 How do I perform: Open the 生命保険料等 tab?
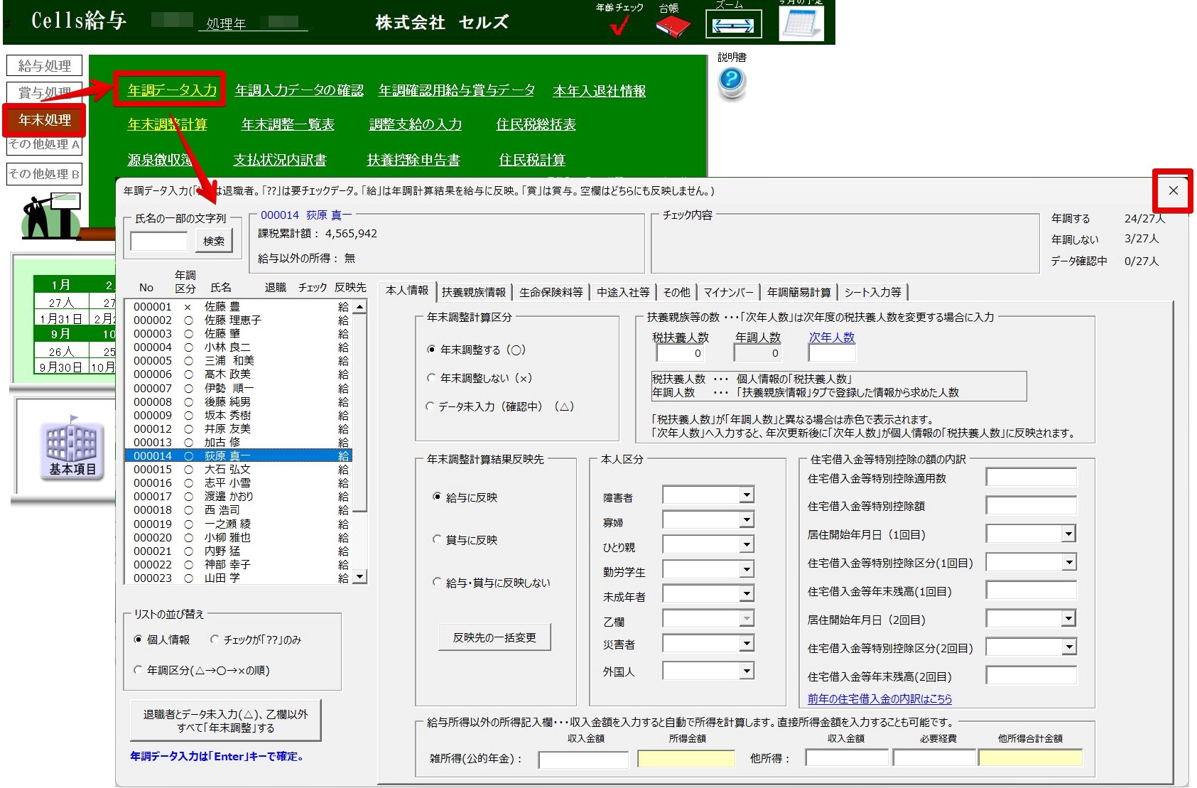point(551,292)
